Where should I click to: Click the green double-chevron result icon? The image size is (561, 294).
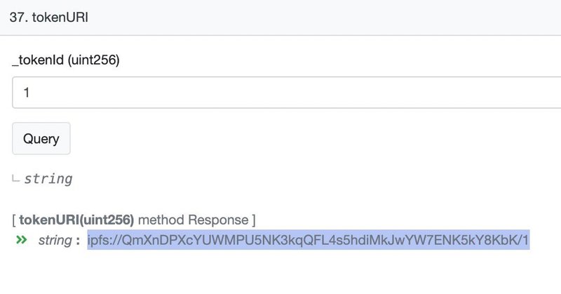(x=22, y=240)
